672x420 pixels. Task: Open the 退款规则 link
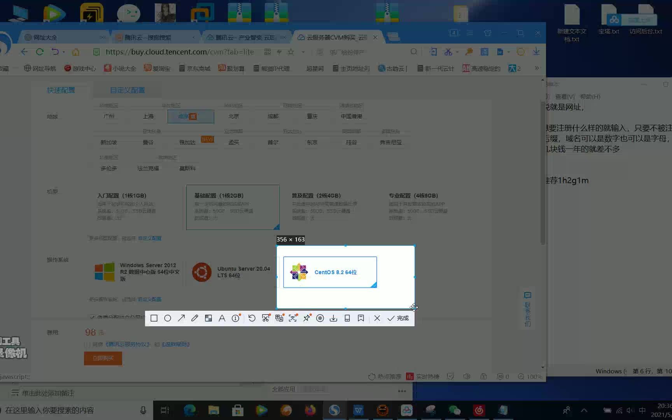point(176,345)
